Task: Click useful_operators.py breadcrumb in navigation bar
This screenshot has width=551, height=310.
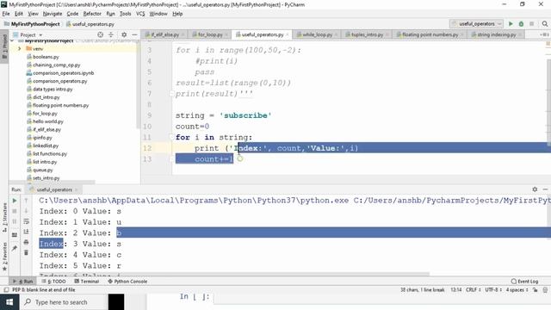Action: tap(90, 24)
